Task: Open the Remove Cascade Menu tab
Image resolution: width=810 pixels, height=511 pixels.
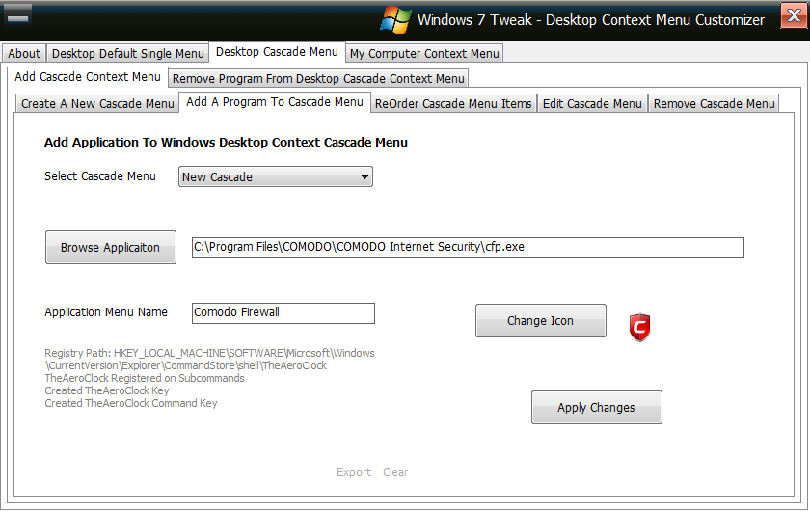Action: [x=714, y=103]
